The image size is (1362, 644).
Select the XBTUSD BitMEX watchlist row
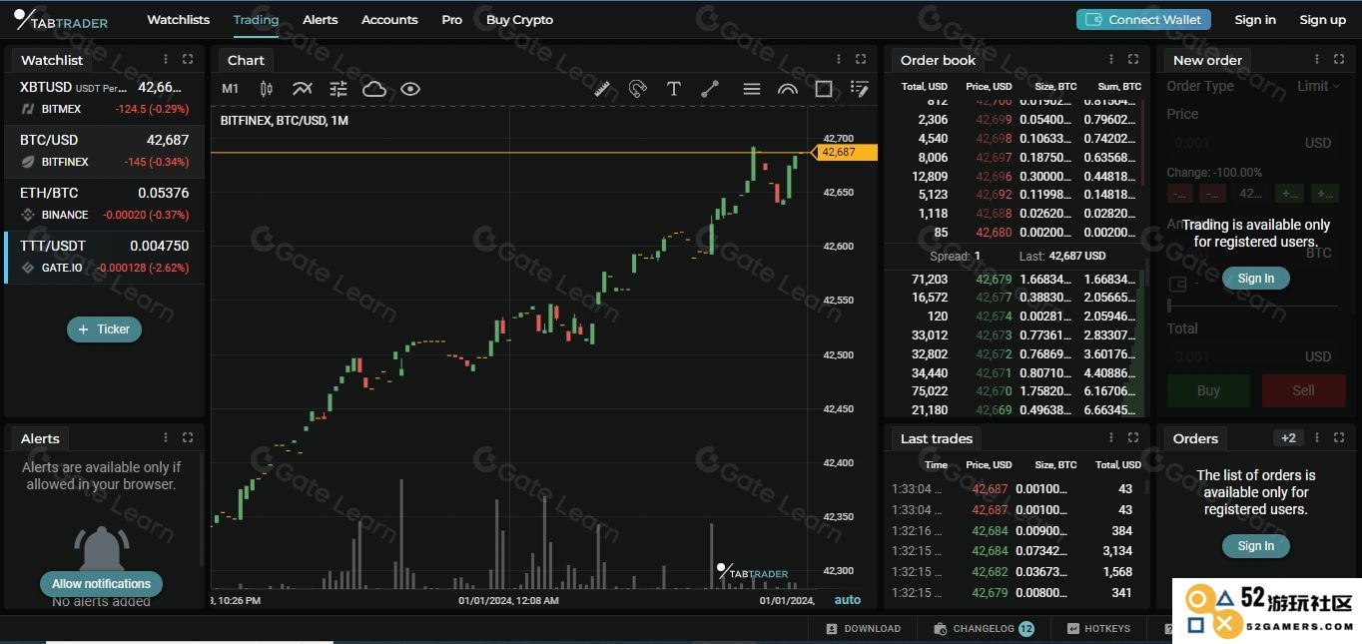click(105, 98)
